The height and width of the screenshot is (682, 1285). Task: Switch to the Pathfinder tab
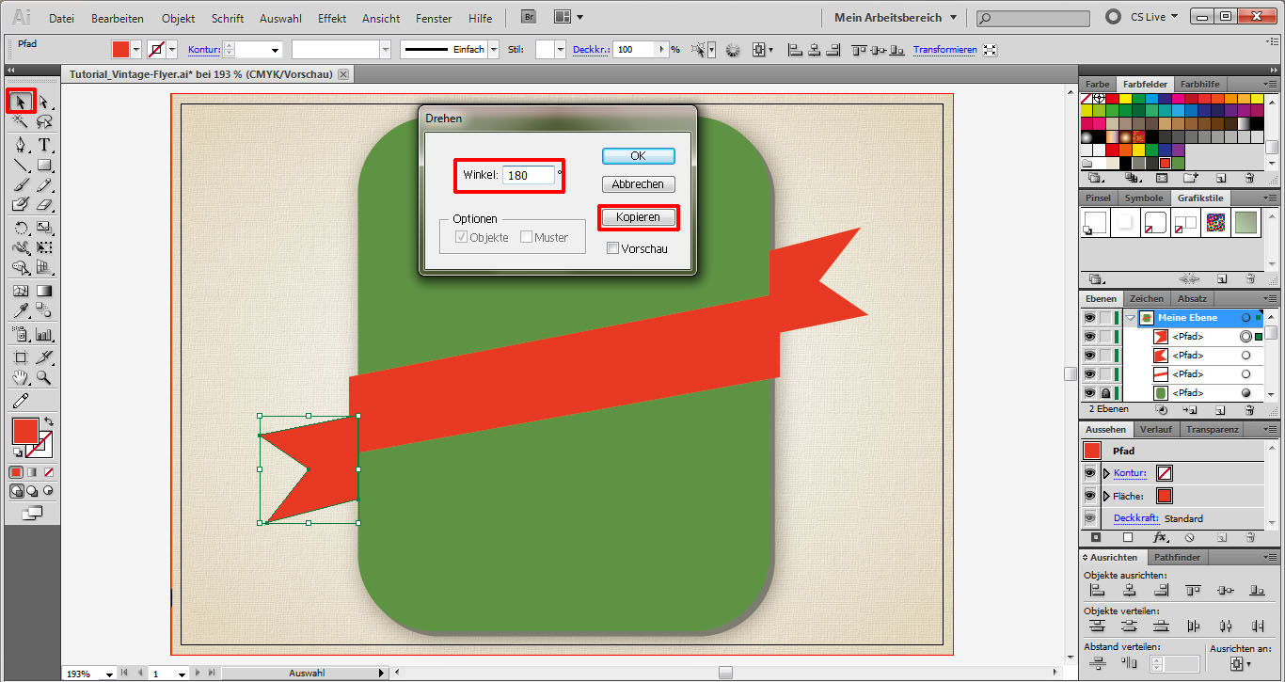coord(1177,558)
